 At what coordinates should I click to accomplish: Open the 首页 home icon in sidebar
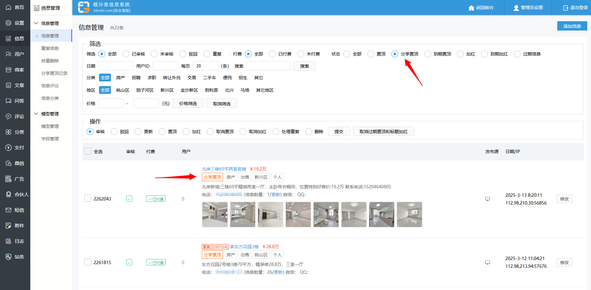pyautogui.click(x=8, y=7)
